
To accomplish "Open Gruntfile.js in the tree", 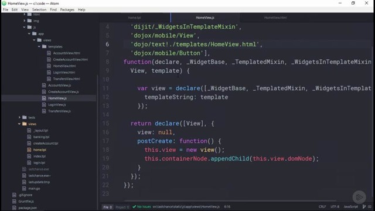I will click(x=26, y=202).
